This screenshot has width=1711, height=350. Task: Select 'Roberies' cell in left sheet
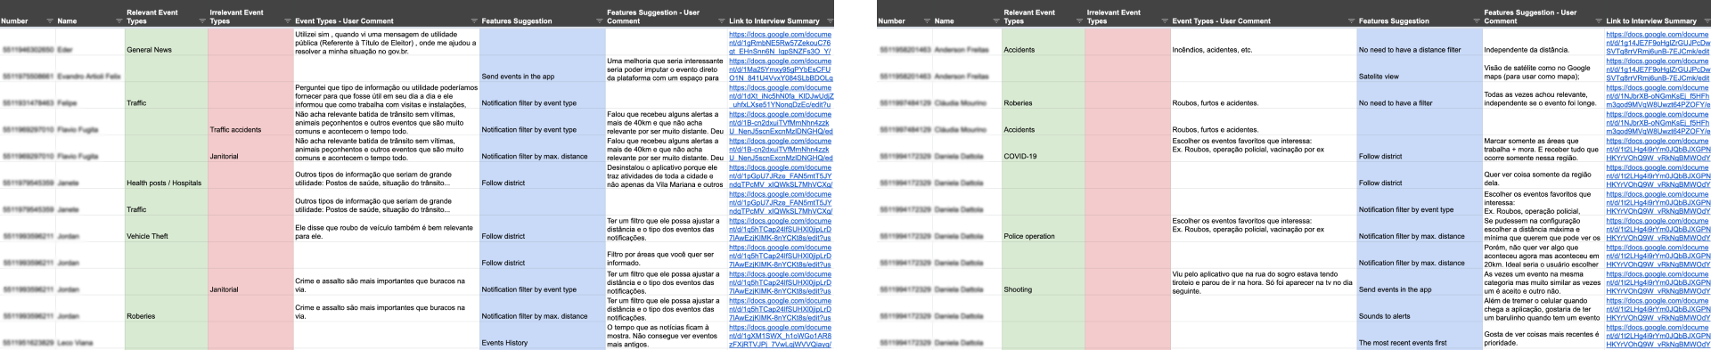coord(166,309)
